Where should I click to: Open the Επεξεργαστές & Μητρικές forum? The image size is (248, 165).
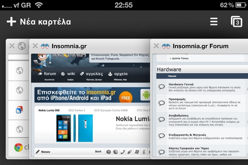click(x=187, y=135)
